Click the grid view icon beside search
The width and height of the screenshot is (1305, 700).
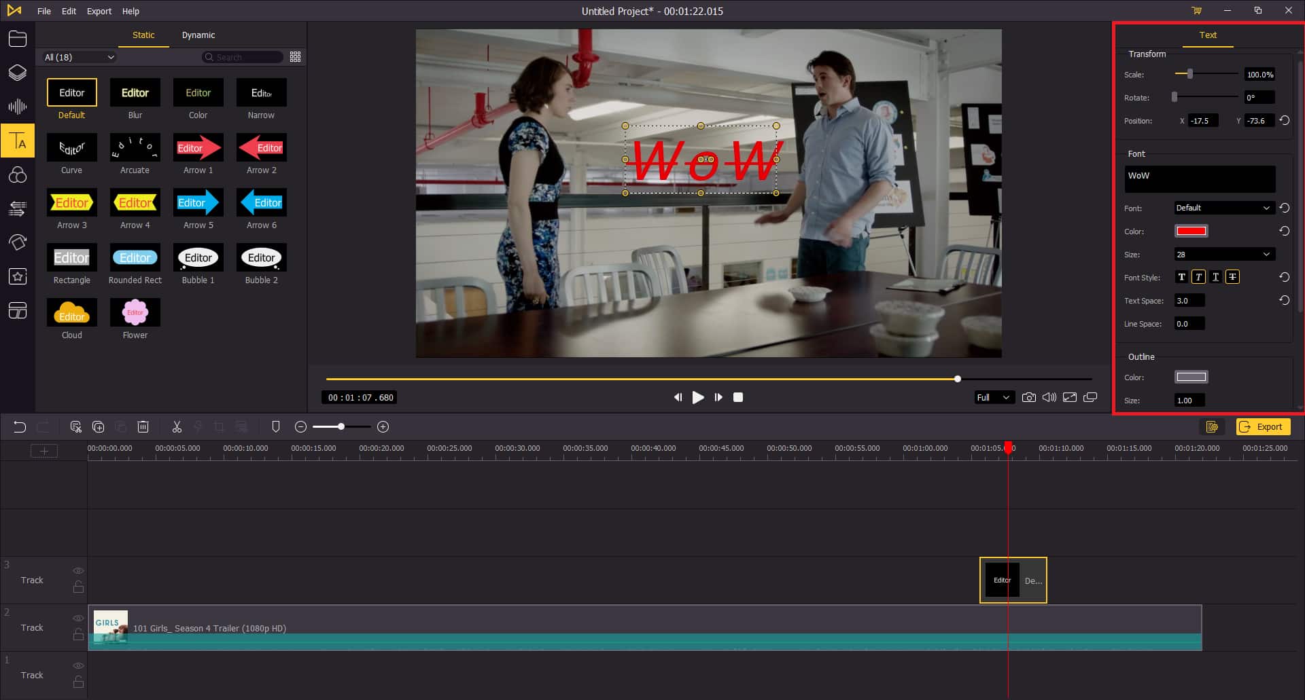[295, 57]
